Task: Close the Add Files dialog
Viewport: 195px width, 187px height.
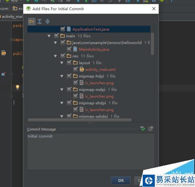Action: click(154, 9)
